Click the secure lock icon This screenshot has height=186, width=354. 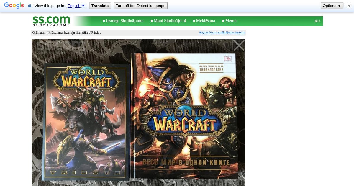click(29, 6)
